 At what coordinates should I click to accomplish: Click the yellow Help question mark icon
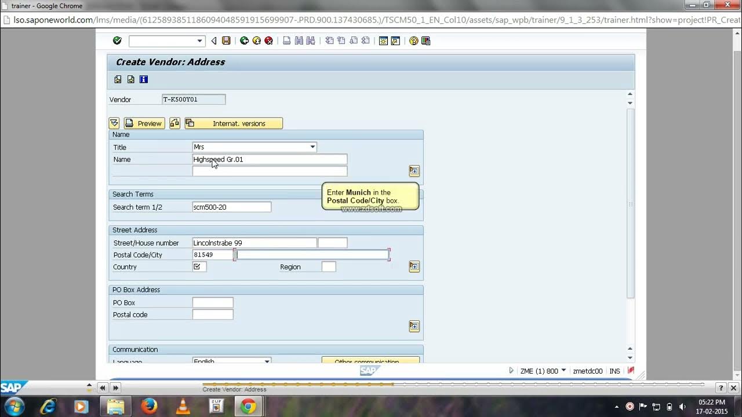point(413,41)
